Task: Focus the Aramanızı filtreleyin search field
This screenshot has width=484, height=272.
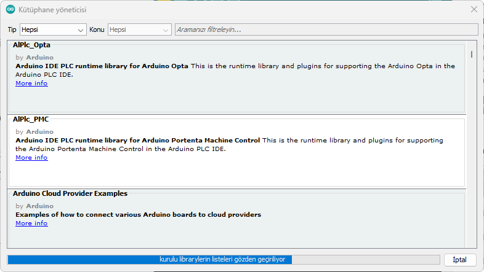Action: (326, 29)
